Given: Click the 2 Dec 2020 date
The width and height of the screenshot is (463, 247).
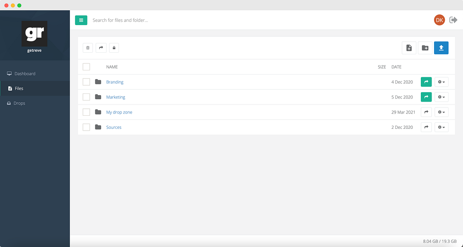Looking at the screenshot, I should coord(402,127).
